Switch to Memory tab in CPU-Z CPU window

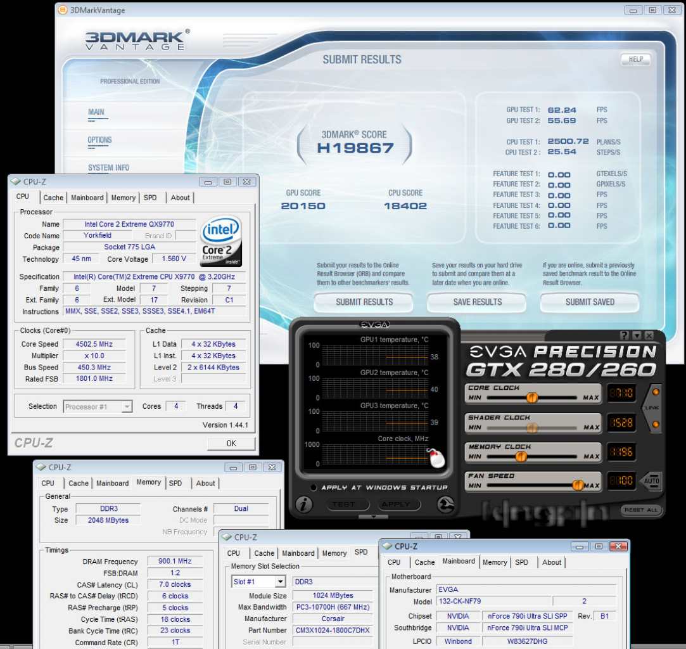[124, 198]
